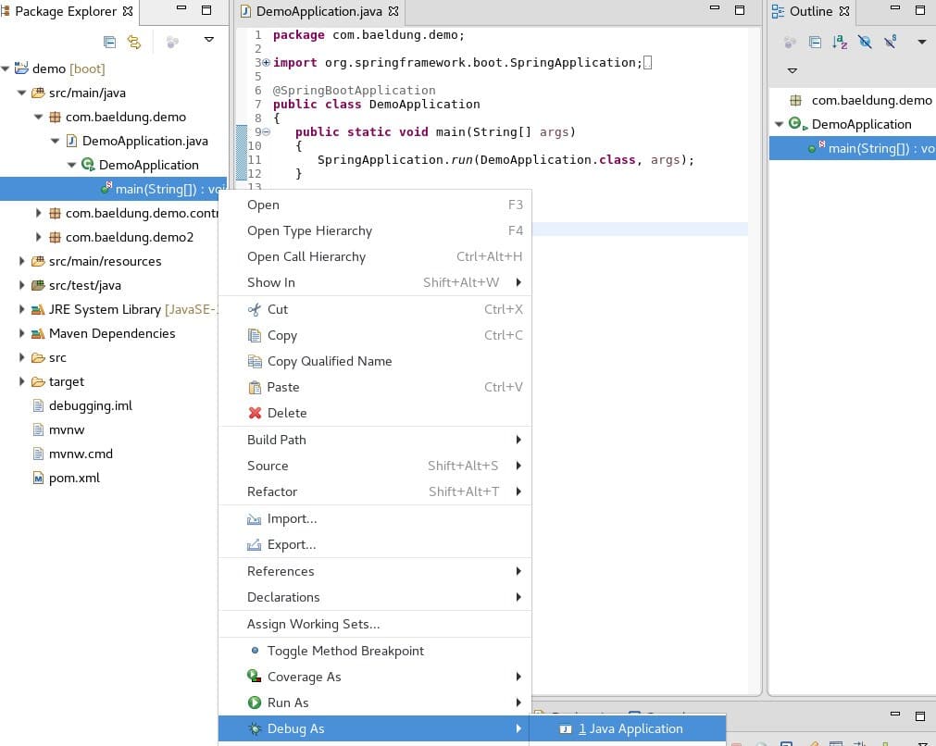Toggle Hide Fields in Outline toolbar

click(865, 42)
